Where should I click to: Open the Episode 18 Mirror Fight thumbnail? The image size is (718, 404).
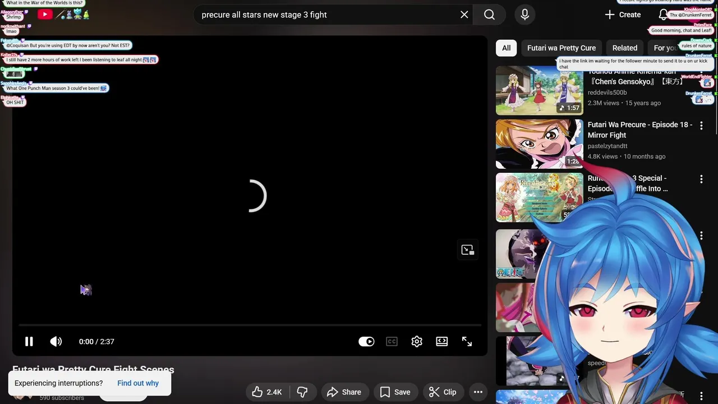click(x=540, y=144)
